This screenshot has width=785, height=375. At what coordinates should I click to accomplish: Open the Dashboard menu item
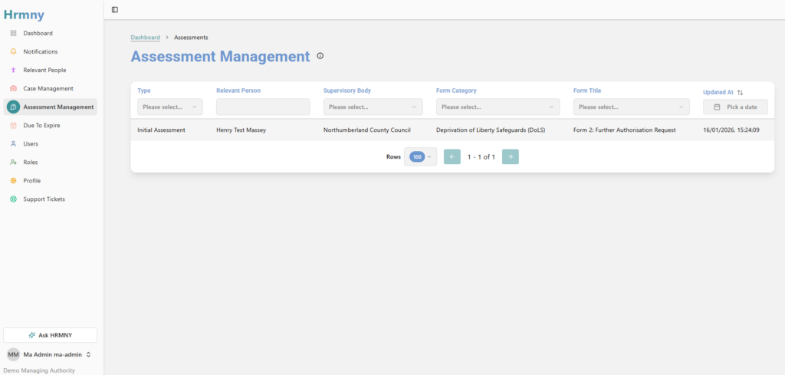click(x=38, y=33)
